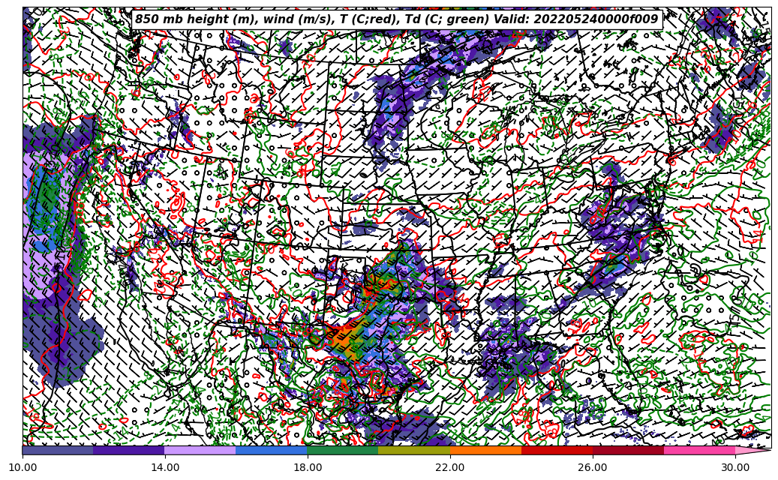This screenshot has height=480, width=778.
Task: Click the 30.00 colorbar tick label
Action: coord(735,467)
